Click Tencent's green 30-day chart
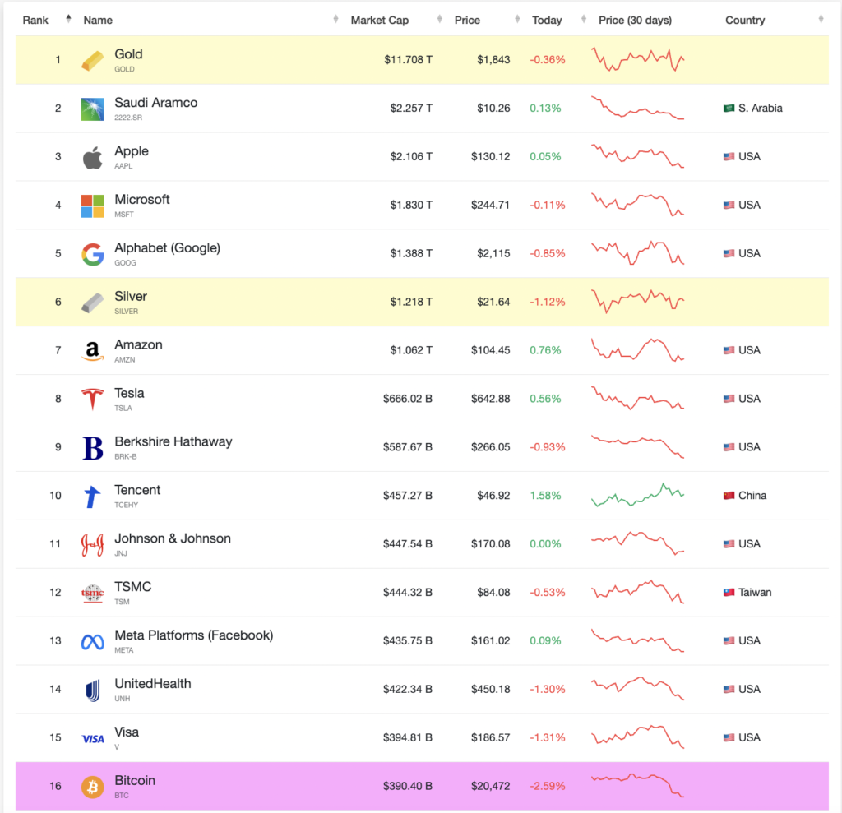This screenshot has width=842, height=813. click(x=637, y=495)
